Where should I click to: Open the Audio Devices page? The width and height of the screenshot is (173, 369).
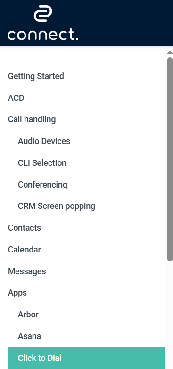44,141
